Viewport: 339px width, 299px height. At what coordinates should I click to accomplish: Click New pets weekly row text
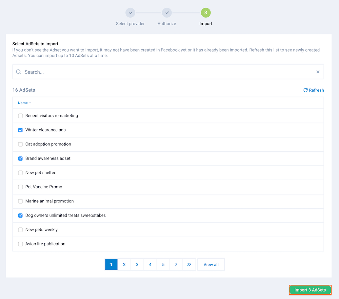[41, 229]
